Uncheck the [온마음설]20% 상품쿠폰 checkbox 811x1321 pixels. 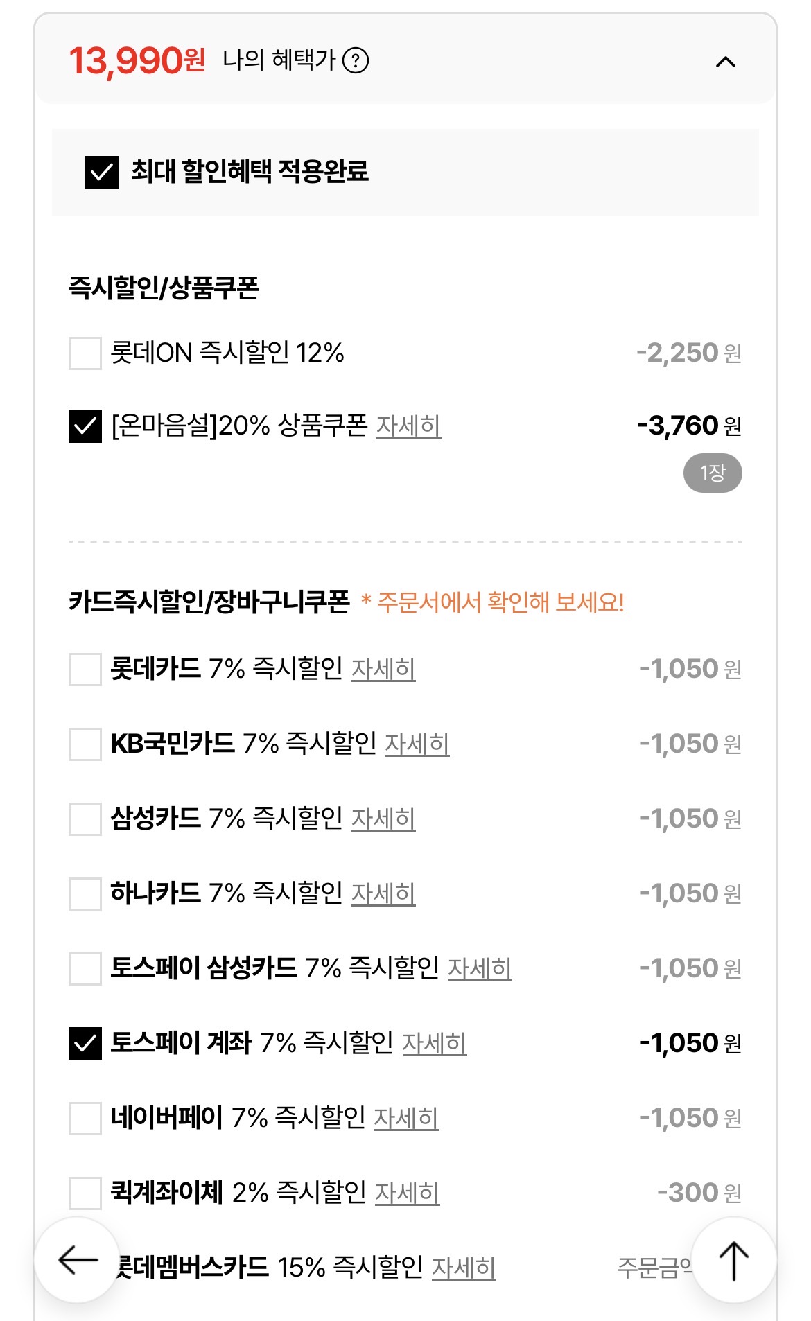[85, 426]
